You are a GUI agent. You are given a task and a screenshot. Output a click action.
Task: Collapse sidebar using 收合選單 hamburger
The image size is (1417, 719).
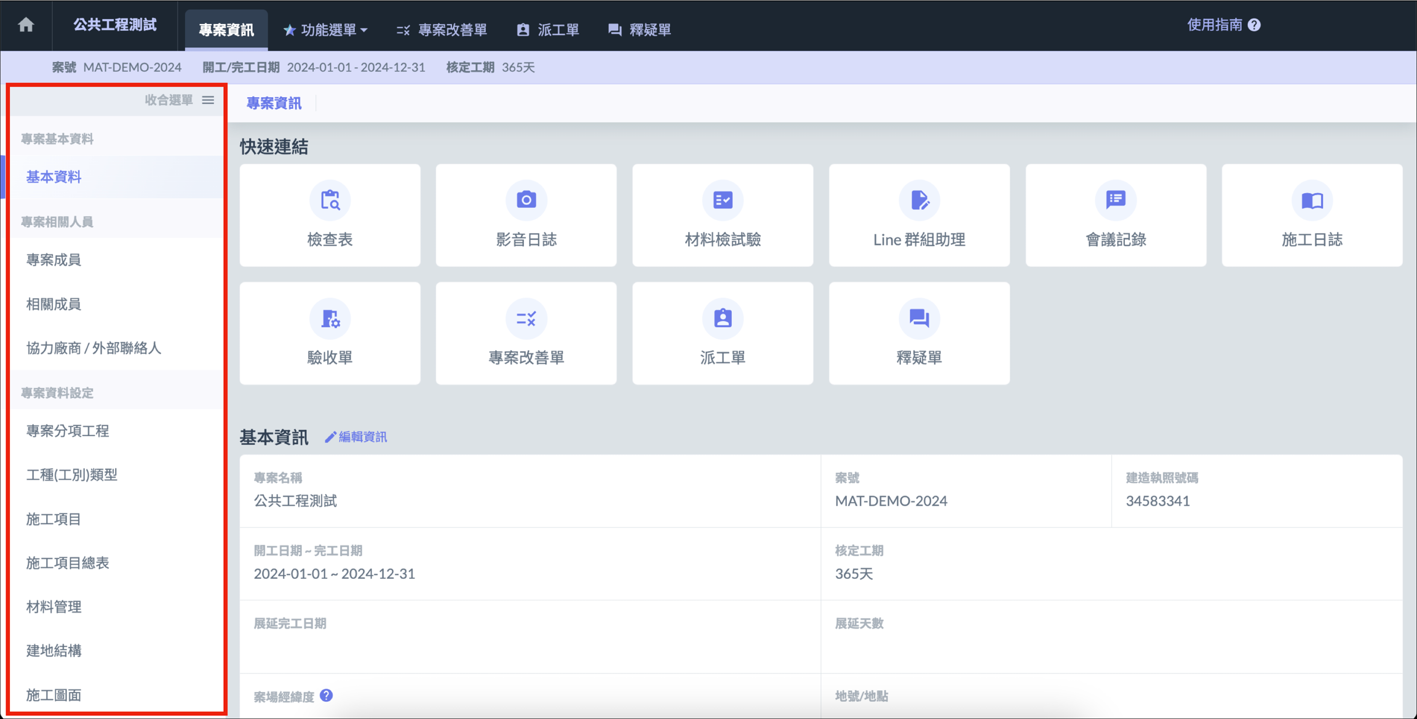208,100
